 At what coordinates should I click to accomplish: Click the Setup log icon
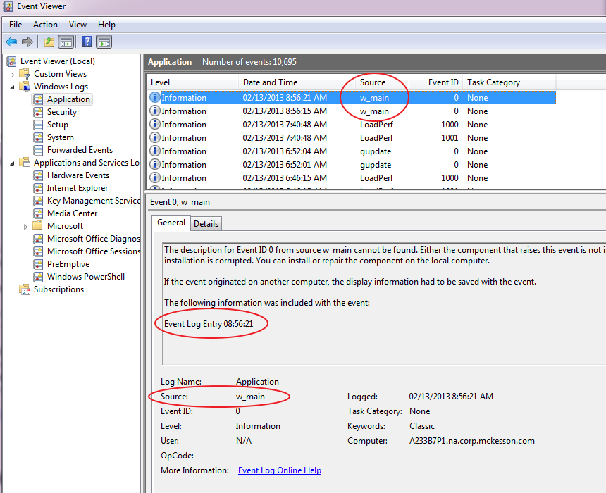(x=38, y=125)
